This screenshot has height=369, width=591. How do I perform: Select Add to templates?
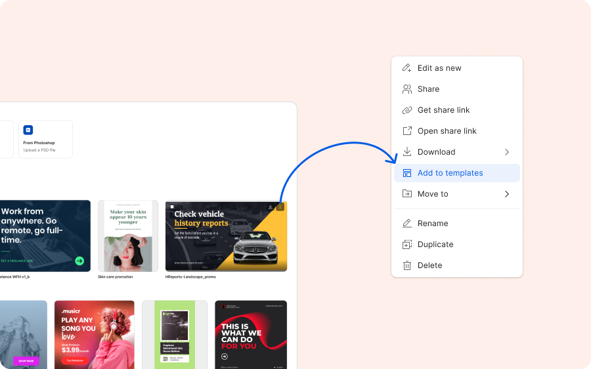click(x=457, y=173)
